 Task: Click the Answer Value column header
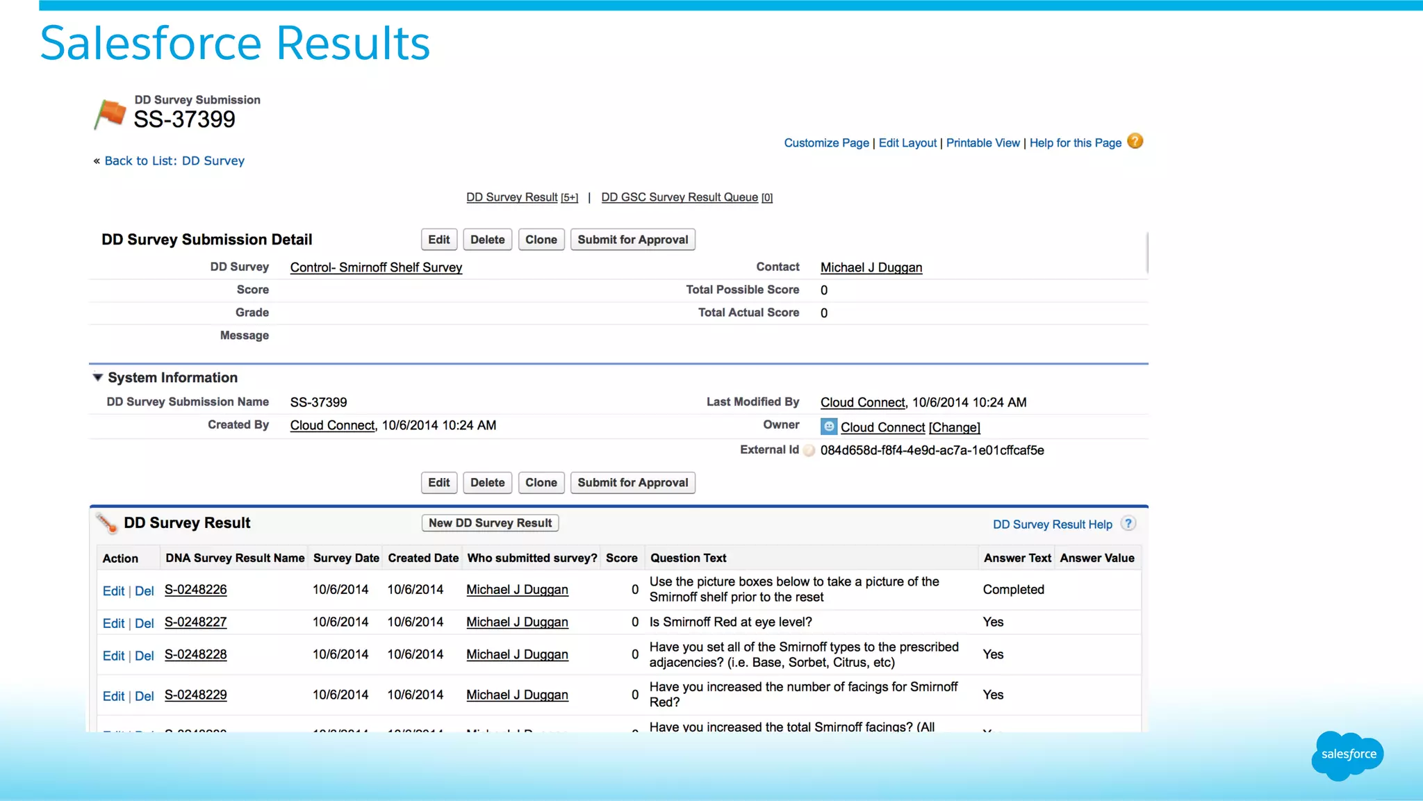[x=1096, y=558]
